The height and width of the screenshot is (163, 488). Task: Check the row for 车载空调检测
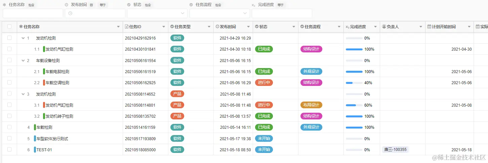pos(9,83)
